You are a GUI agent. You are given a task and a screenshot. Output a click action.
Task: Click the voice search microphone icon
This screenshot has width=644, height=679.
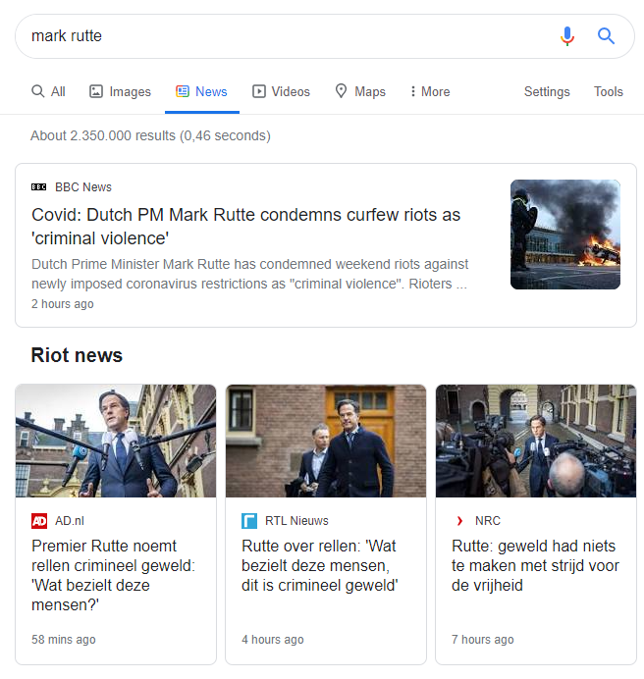coord(566,36)
